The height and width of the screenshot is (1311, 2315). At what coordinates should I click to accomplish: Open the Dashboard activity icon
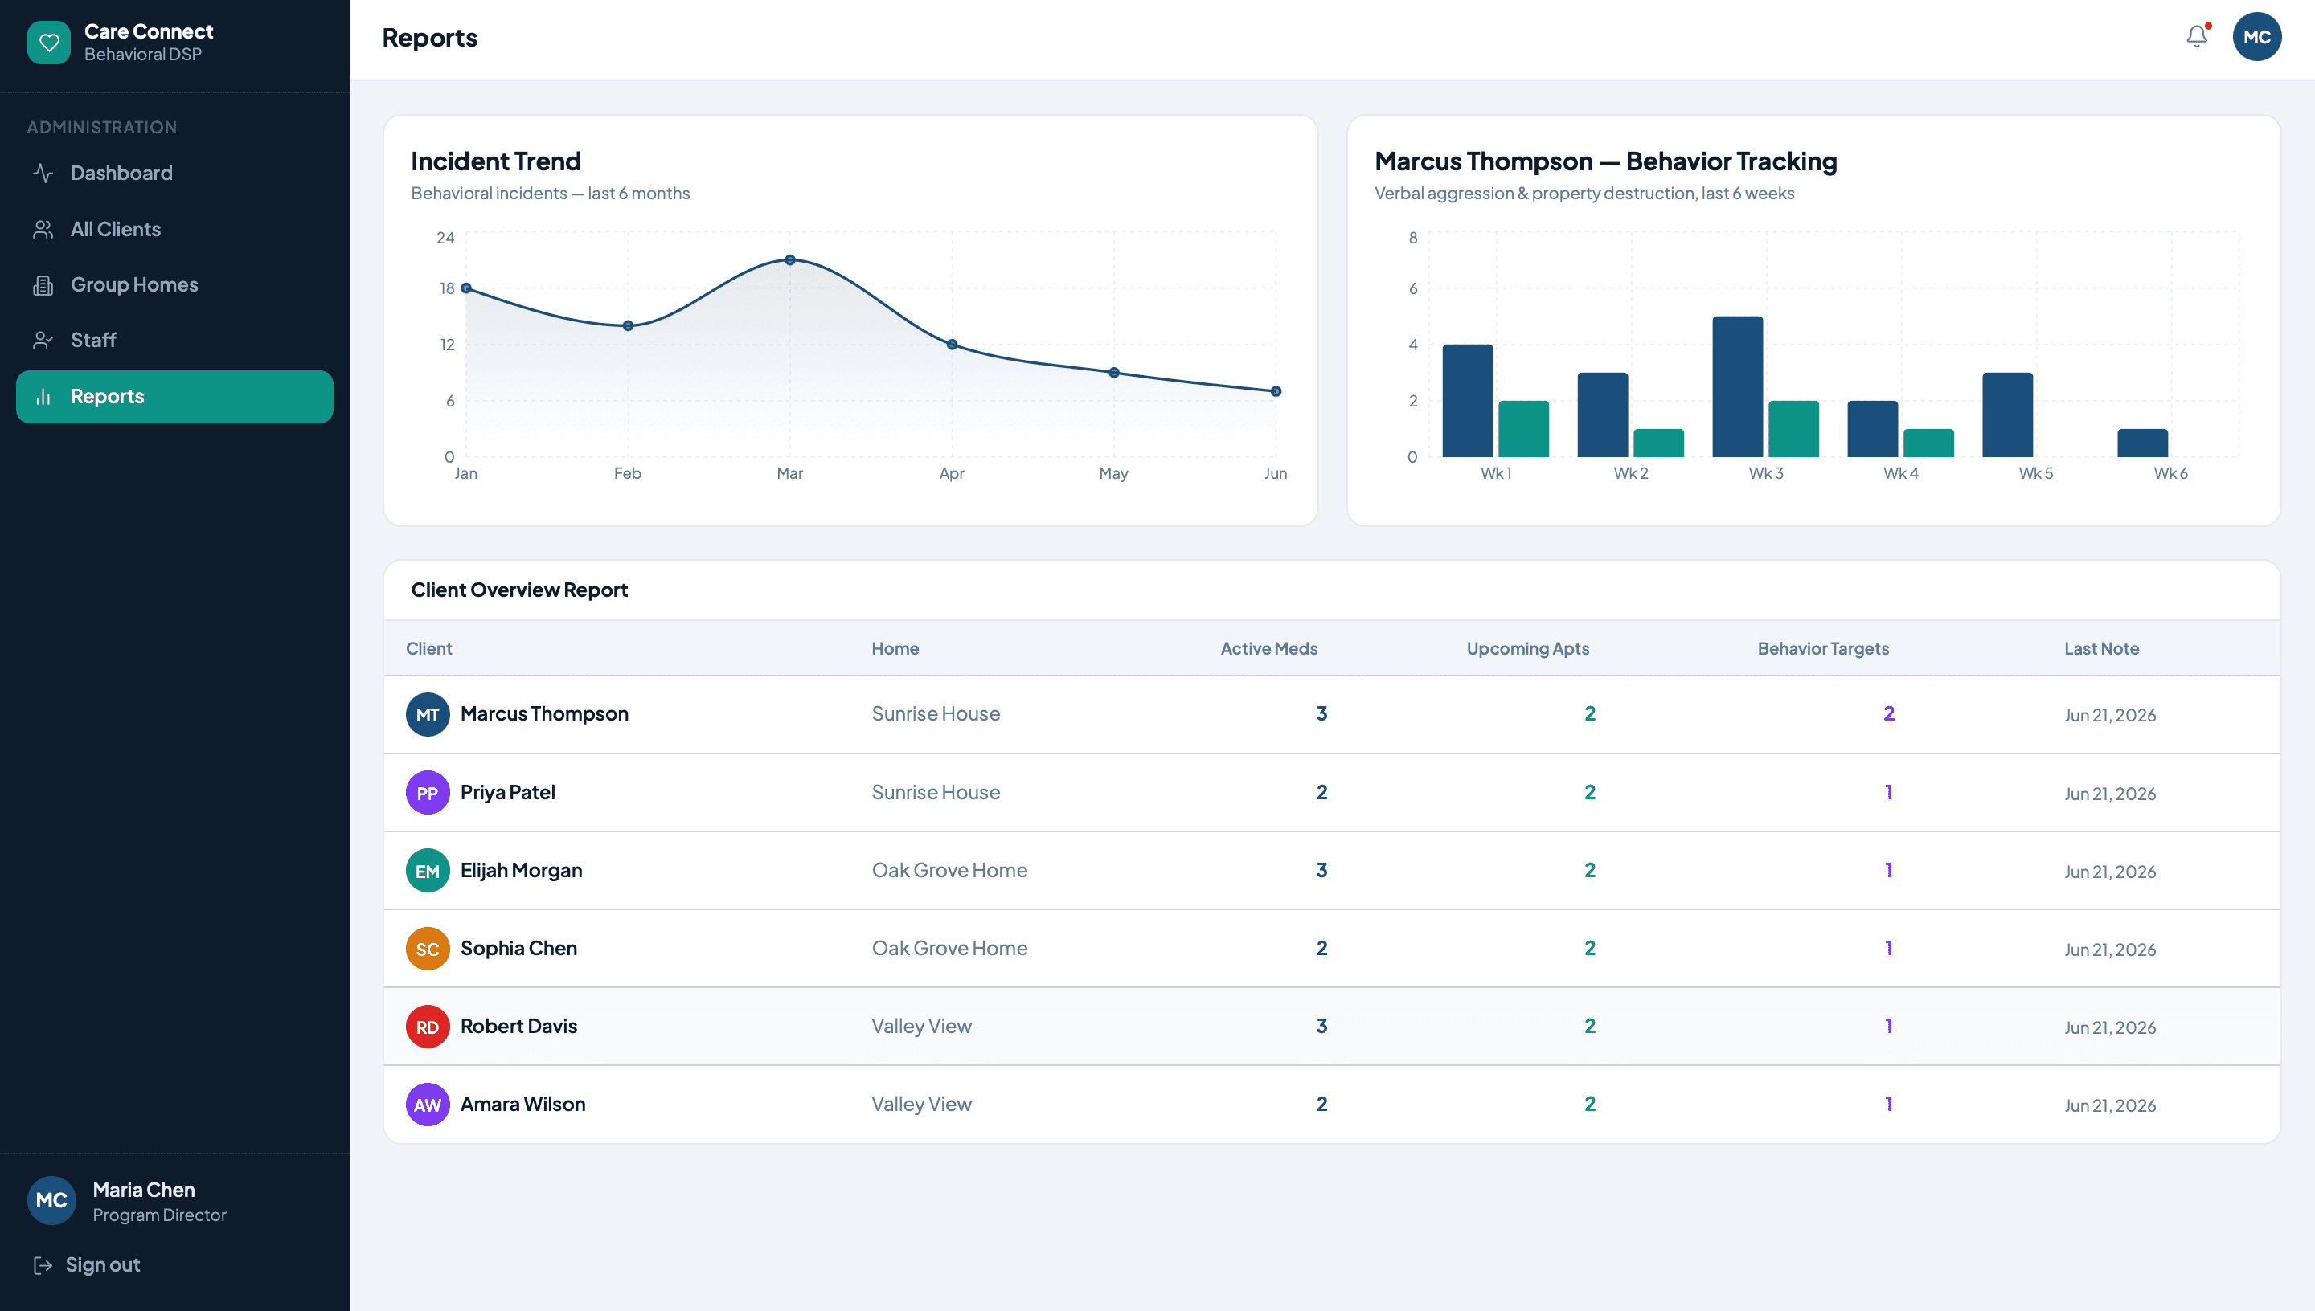point(43,173)
